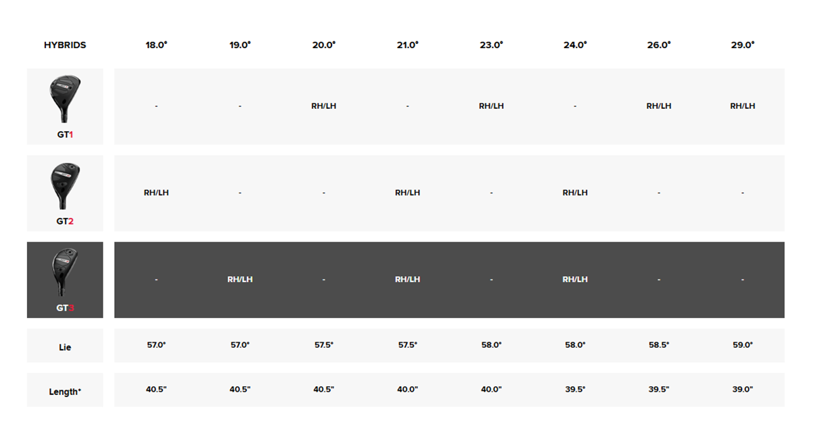
Task: Click the HYBRIDS table header
Action: tap(65, 45)
